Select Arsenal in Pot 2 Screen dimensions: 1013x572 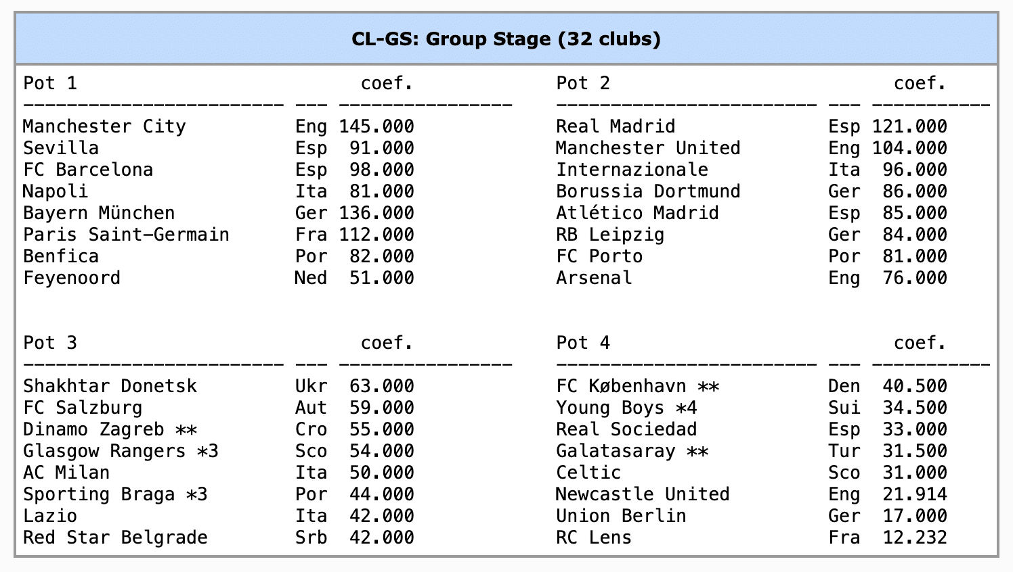pos(594,278)
